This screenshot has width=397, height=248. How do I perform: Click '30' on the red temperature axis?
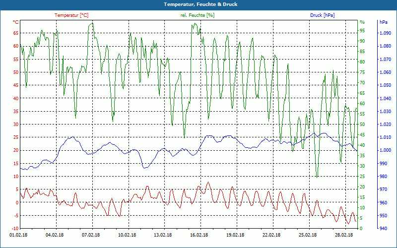click(16, 124)
